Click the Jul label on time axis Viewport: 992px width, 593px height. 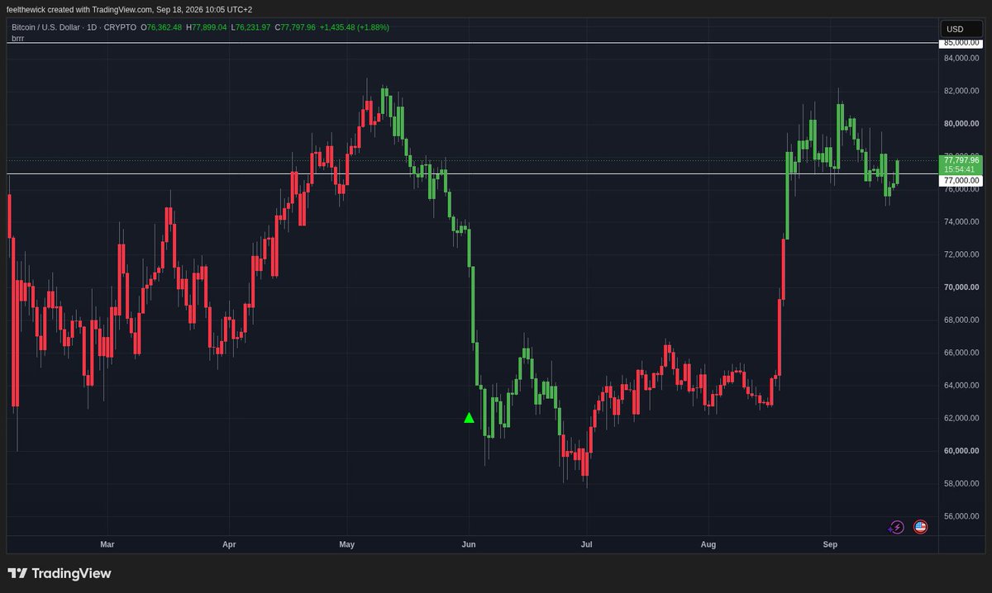tap(587, 544)
